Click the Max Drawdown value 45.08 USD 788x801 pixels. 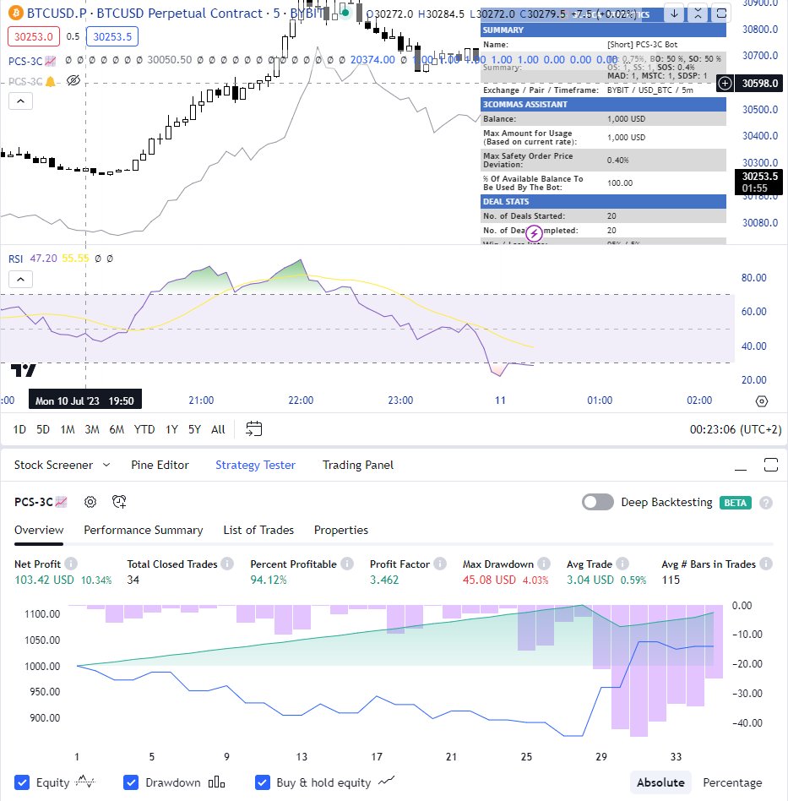coord(489,580)
